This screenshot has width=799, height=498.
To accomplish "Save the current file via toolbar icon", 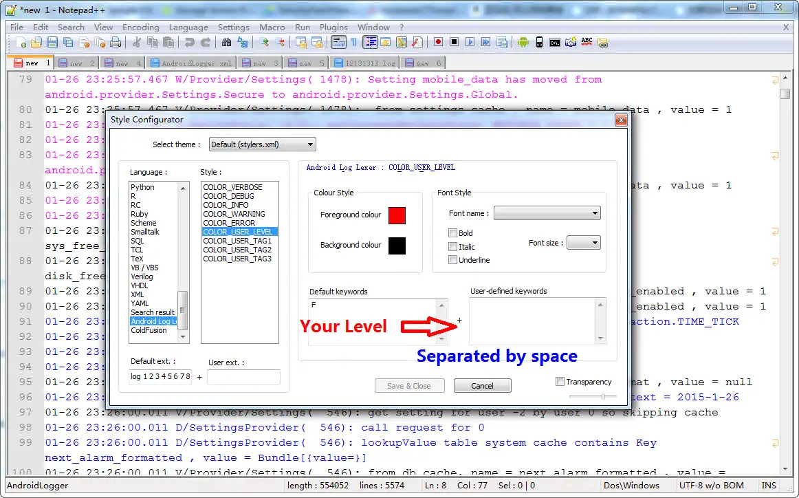I will pyautogui.click(x=52, y=43).
